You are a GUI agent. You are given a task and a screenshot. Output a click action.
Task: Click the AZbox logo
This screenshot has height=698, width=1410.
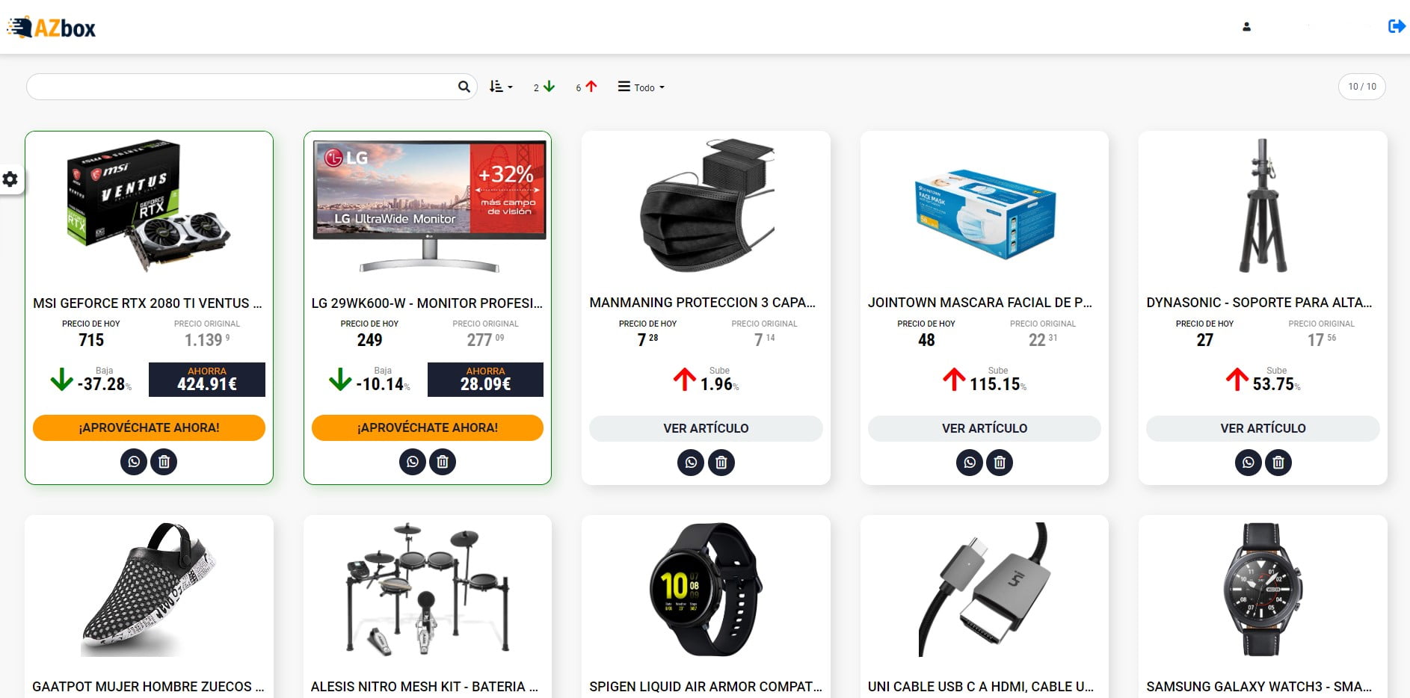[52, 28]
